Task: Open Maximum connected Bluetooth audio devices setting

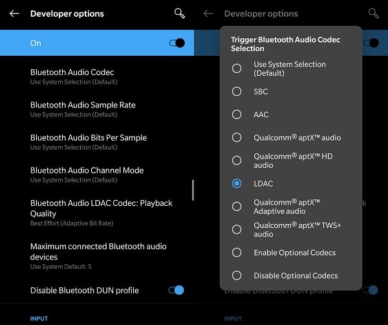Action: pyautogui.click(x=97, y=256)
